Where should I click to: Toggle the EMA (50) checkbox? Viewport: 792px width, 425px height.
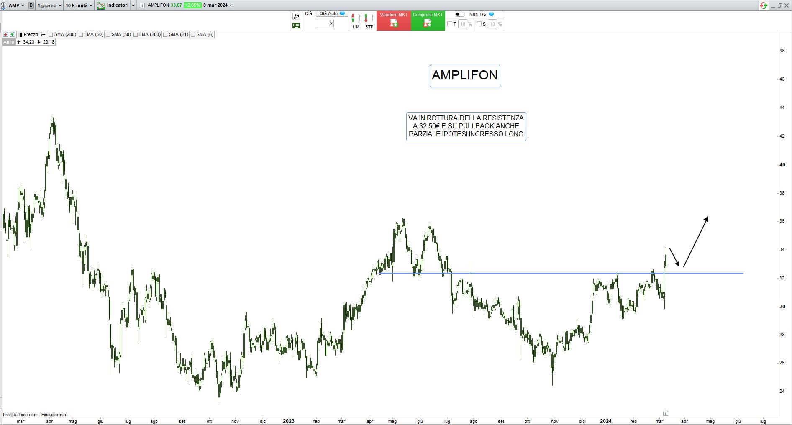81,35
